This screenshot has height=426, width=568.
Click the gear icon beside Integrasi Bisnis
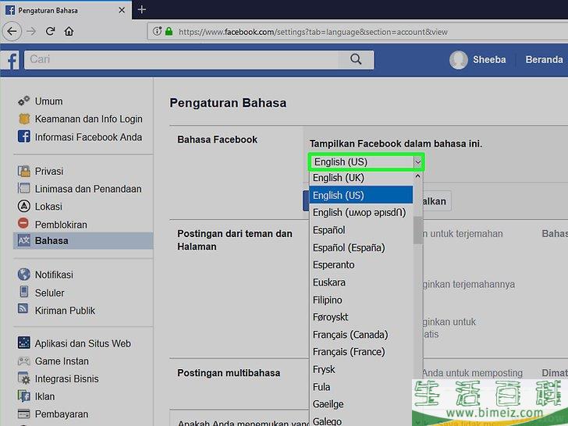coord(24,378)
